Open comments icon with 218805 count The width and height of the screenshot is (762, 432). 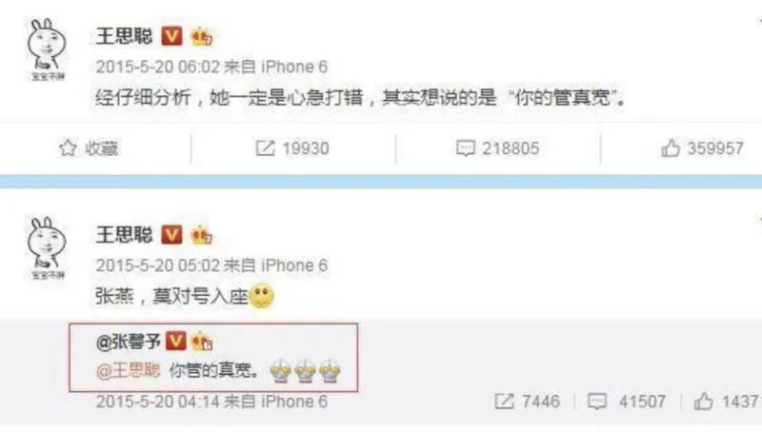coord(465,148)
